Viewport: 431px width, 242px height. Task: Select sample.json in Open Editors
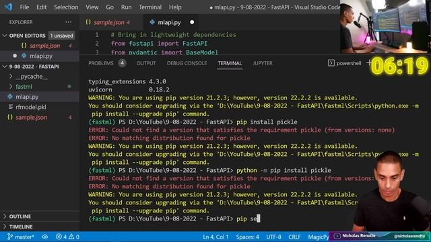click(45, 46)
